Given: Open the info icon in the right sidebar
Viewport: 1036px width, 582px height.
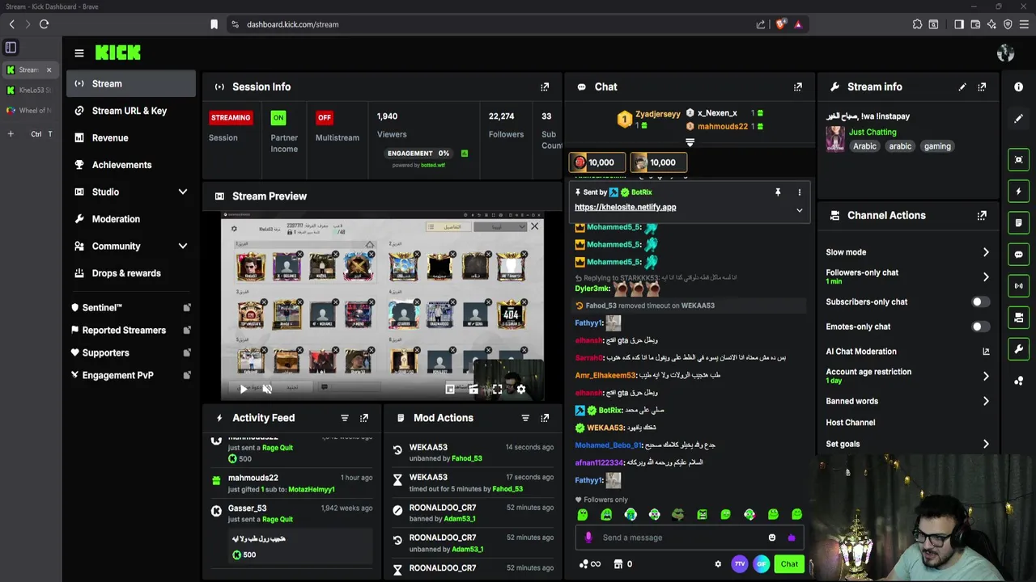Looking at the screenshot, I should 1018,86.
